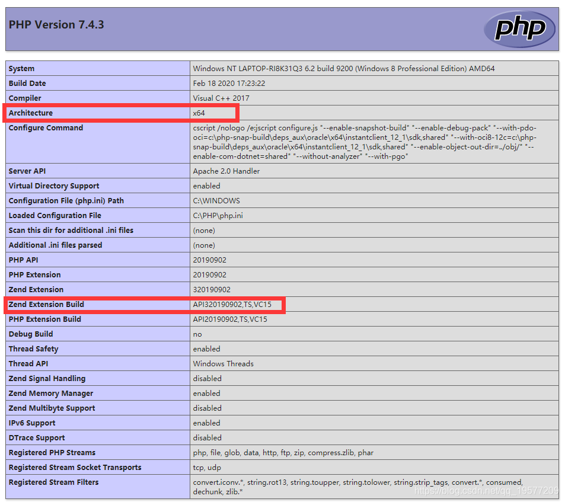
Task: Click the 'System' row label
Action: tap(21, 68)
